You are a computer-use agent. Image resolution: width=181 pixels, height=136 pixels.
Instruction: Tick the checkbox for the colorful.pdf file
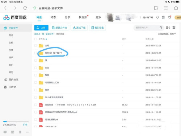pos(35,105)
